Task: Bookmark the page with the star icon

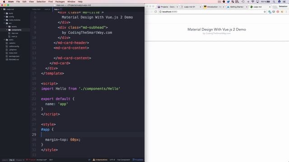Action: [x=265, y=12]
